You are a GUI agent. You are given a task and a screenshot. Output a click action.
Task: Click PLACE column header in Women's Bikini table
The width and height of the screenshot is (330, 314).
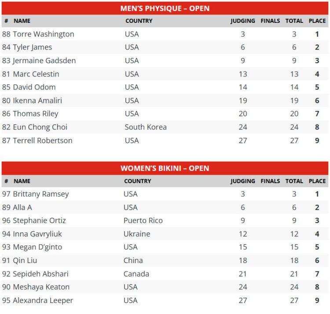(317, 181)
